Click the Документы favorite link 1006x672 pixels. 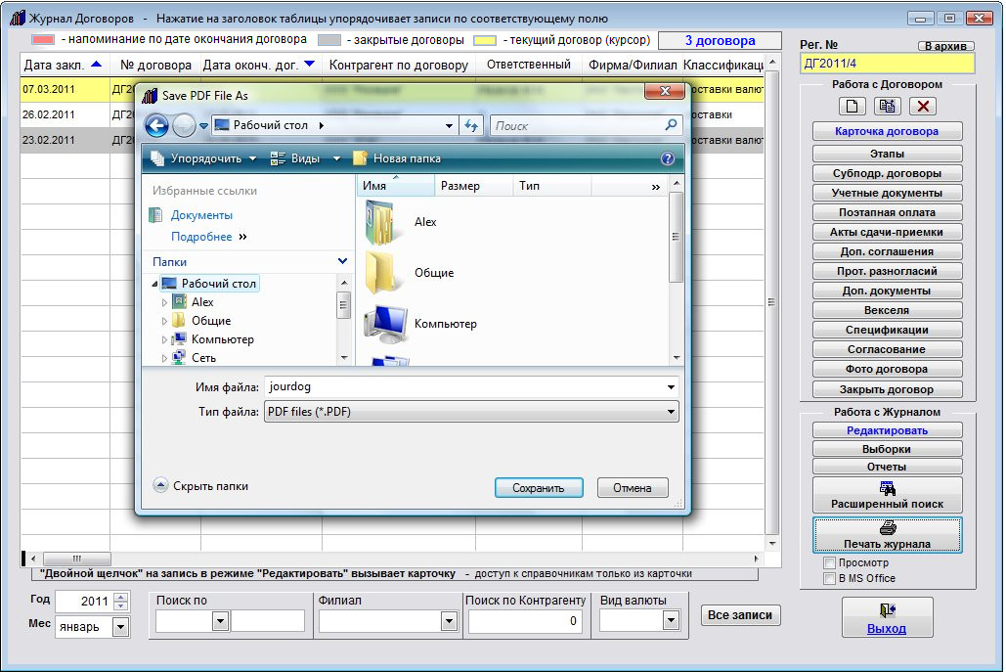pyautogui.click(x=201, y=215)
